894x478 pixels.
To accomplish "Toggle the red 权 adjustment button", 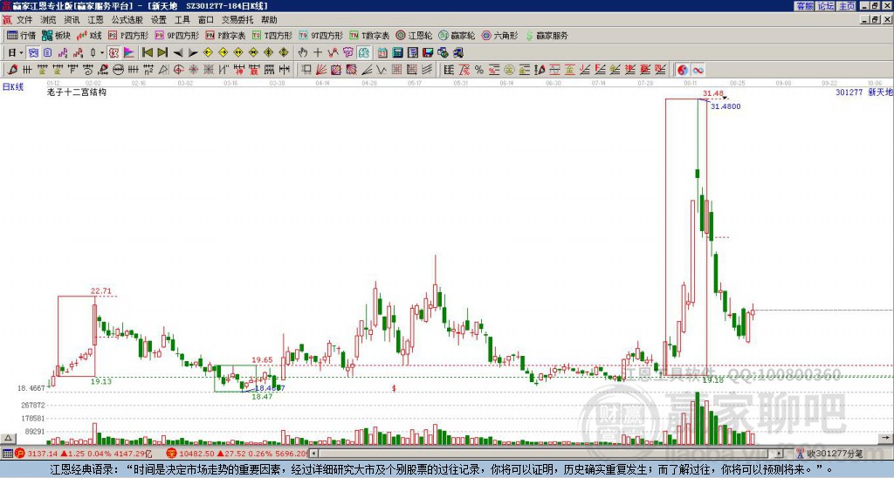I will point(113,53).
